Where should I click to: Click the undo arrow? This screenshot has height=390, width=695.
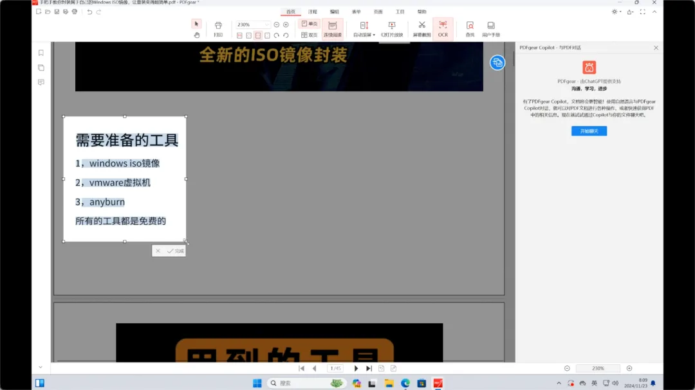(x=89, y=12)
